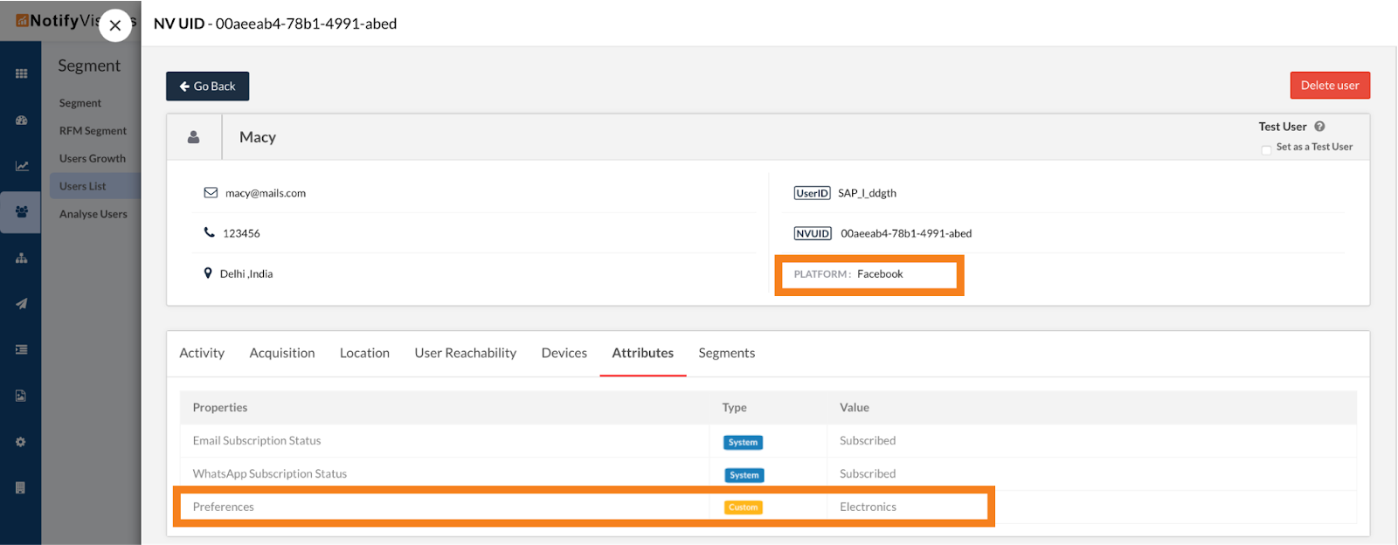1398x545 pixels.
Task: Click the macy@mails.com email address
Action: (265, 193)
